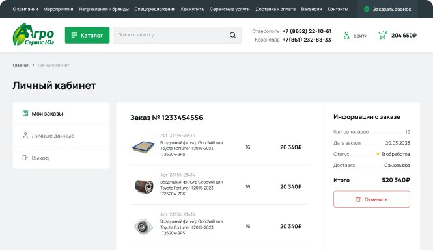Click the Самовывоз delivery value
Viewport: 433px width, 250px height.
397,165
